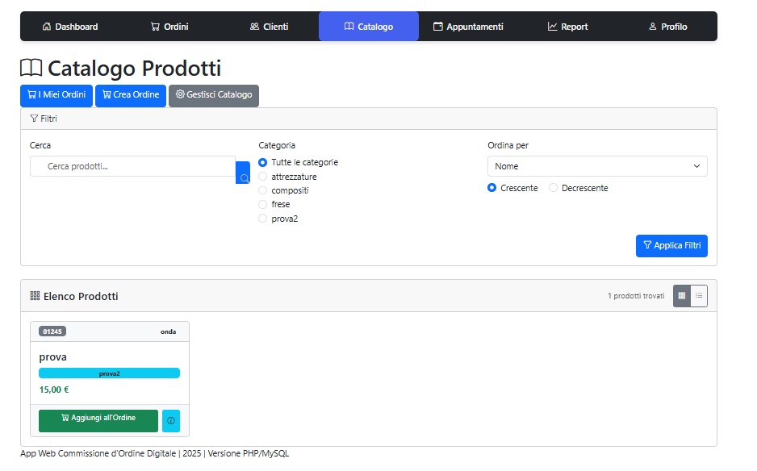The image size is (757, 471).
Task: Open the Report navigation tab
Action: (567, 27)
